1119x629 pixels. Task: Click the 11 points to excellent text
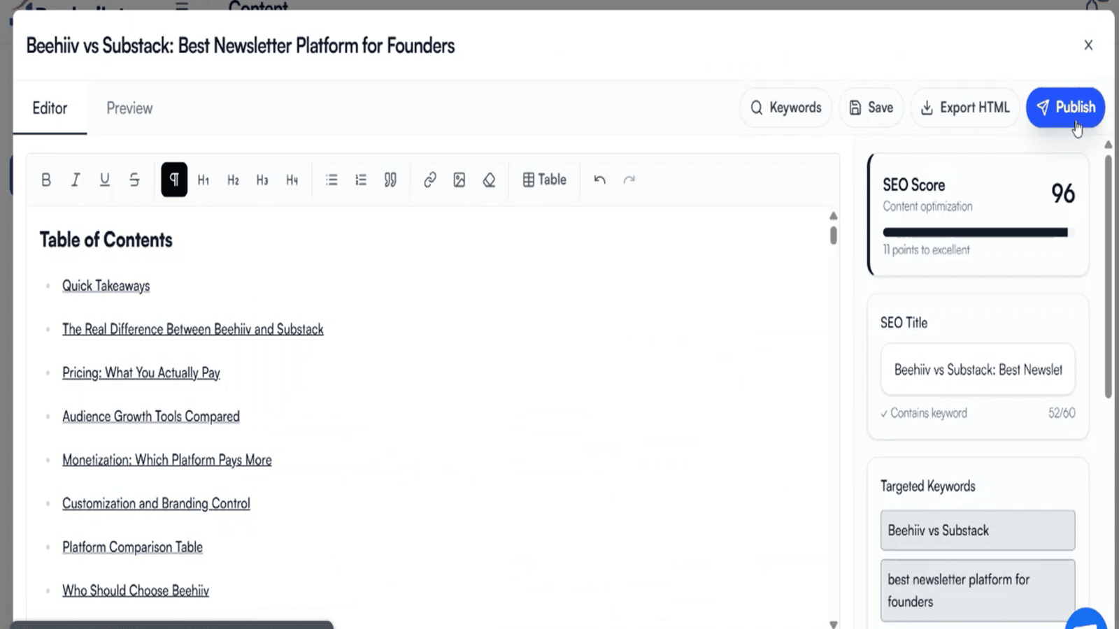926,250
